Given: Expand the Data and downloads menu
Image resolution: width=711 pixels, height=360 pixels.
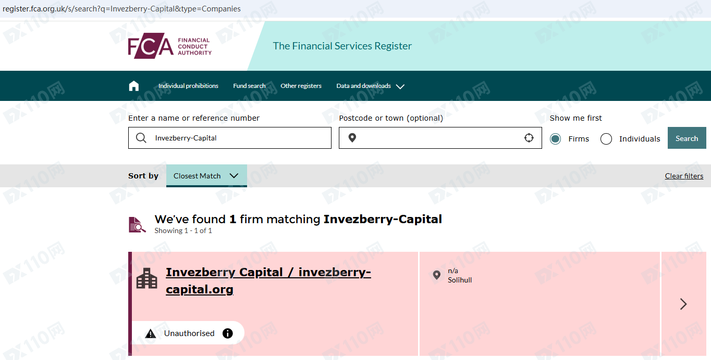Looking at the screenshot, I should click(370, 86).
